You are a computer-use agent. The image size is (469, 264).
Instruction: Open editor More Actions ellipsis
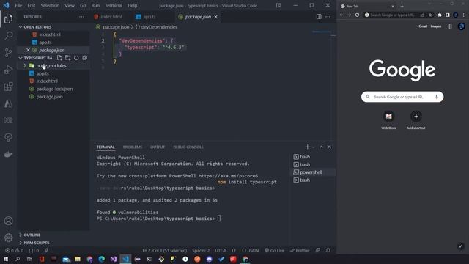point(328,17)
